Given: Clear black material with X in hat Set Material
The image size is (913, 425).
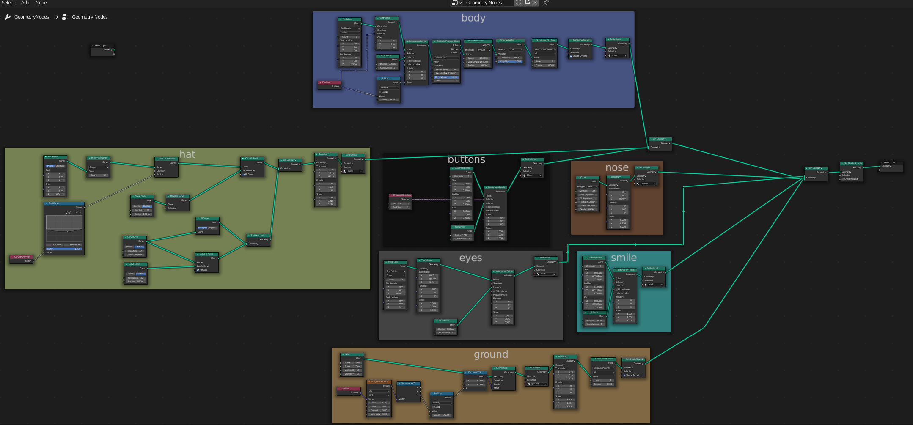Looking at the screenshot, I should point(361,171).
